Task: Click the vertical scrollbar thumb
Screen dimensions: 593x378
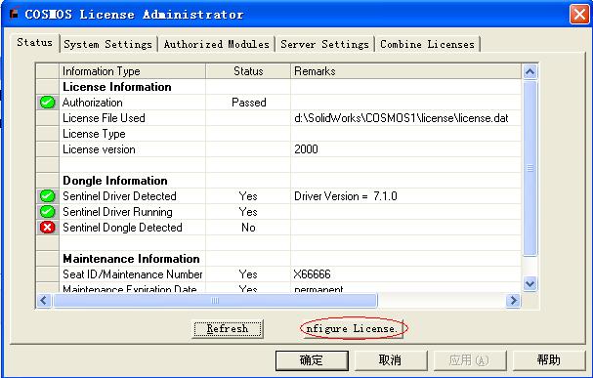Action: (529, 168)
